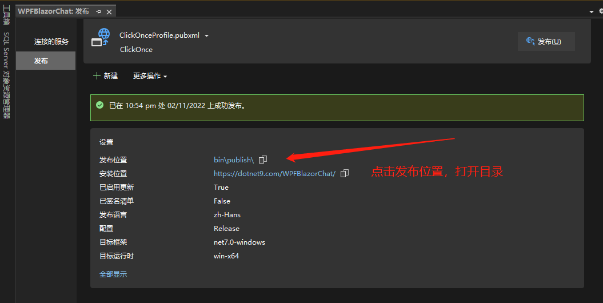Click the 发布(U) publish button
Image resolution: width=603 pixels, height=303 pixels.
546,41
